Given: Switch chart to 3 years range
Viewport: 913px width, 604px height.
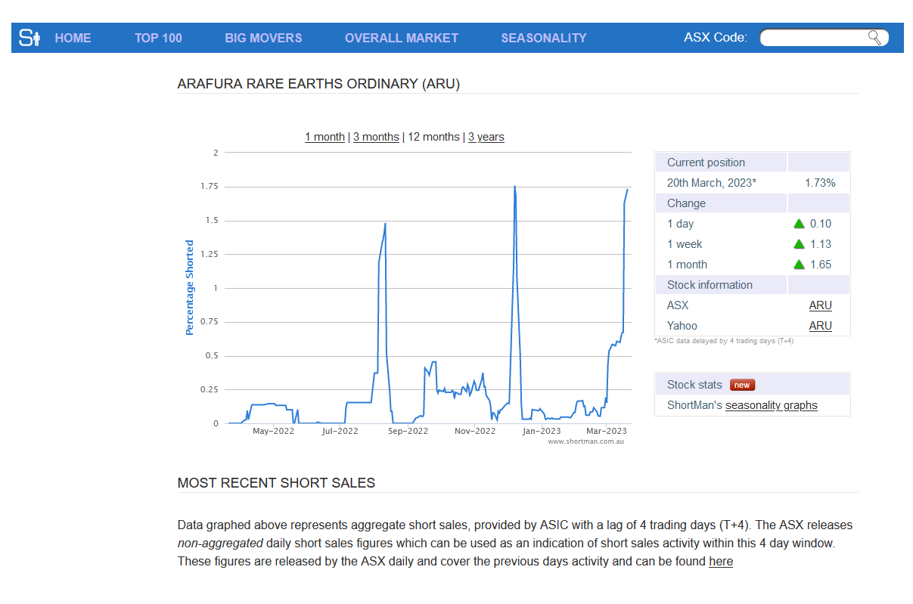Looking at the screenshot, I should (486, 137).
